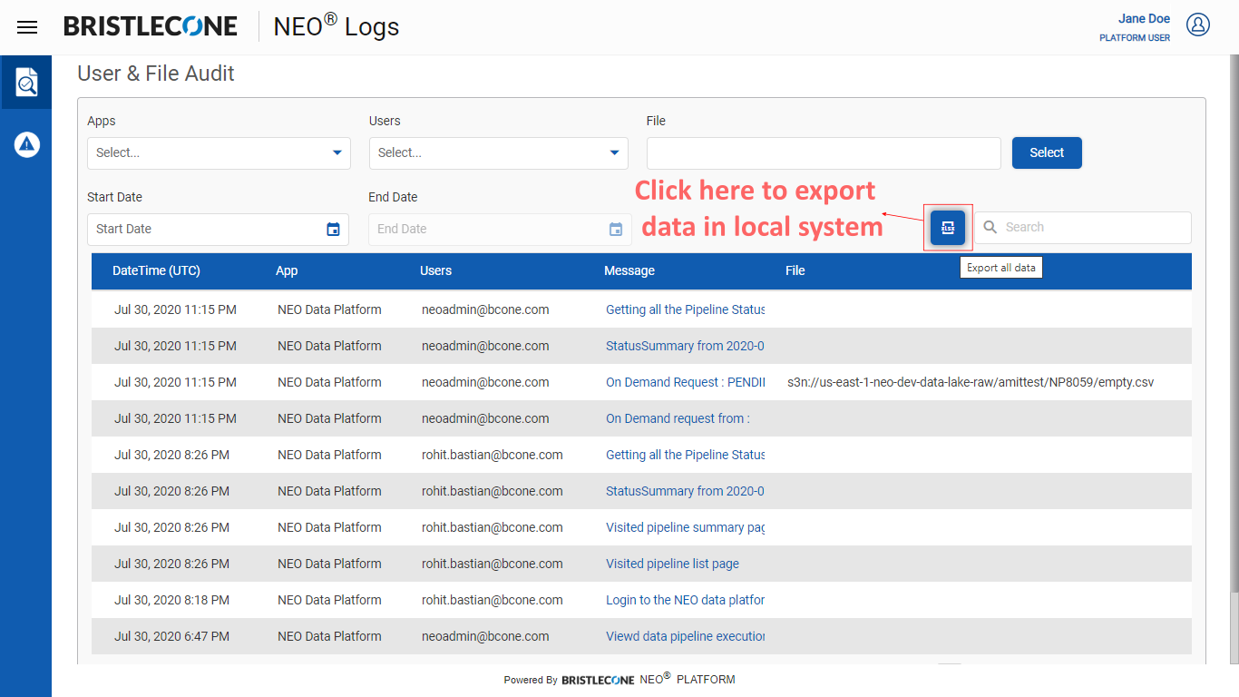
Task: Sort by DateTime (UTC) column header
Action: point(156,270)
